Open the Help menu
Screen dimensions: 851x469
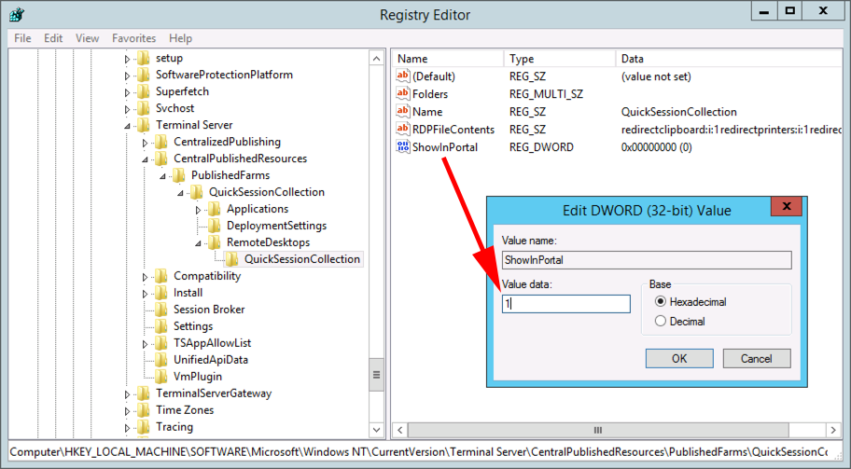point(180,38)
